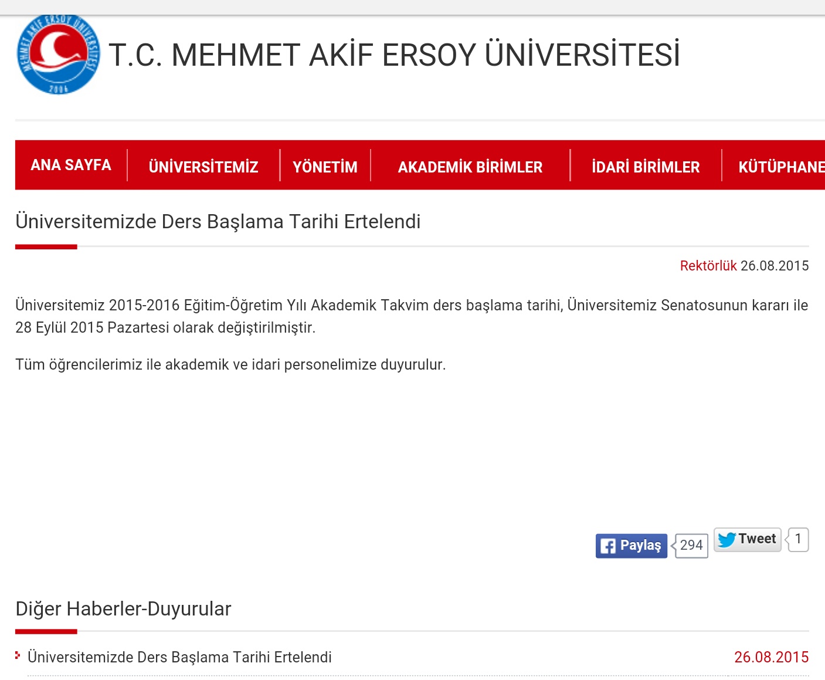This screenshot has width=825, height=680.
Task: Click the article date next to Rektörlük
Action: coord(775,266)
